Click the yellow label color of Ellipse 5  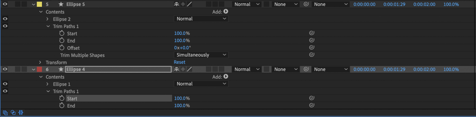[x=39, y=4]
